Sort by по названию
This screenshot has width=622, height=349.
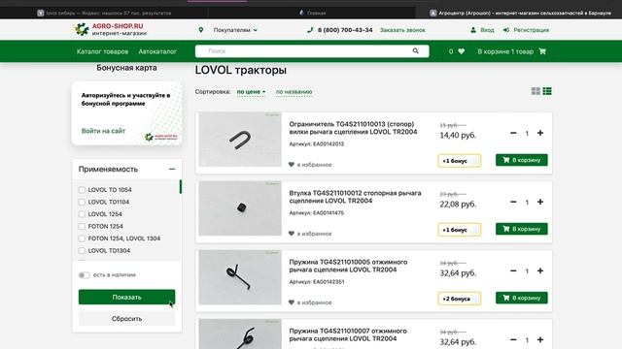pos(294,92)
